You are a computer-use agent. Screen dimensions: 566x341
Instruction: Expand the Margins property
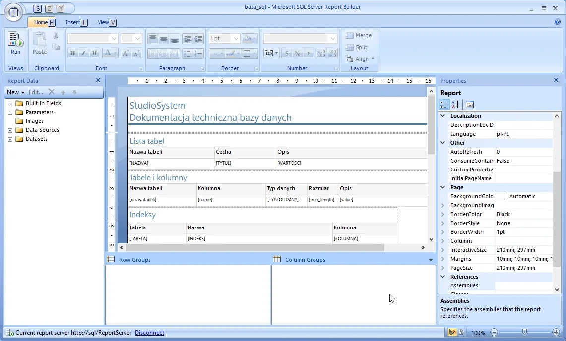pos(443,259)
